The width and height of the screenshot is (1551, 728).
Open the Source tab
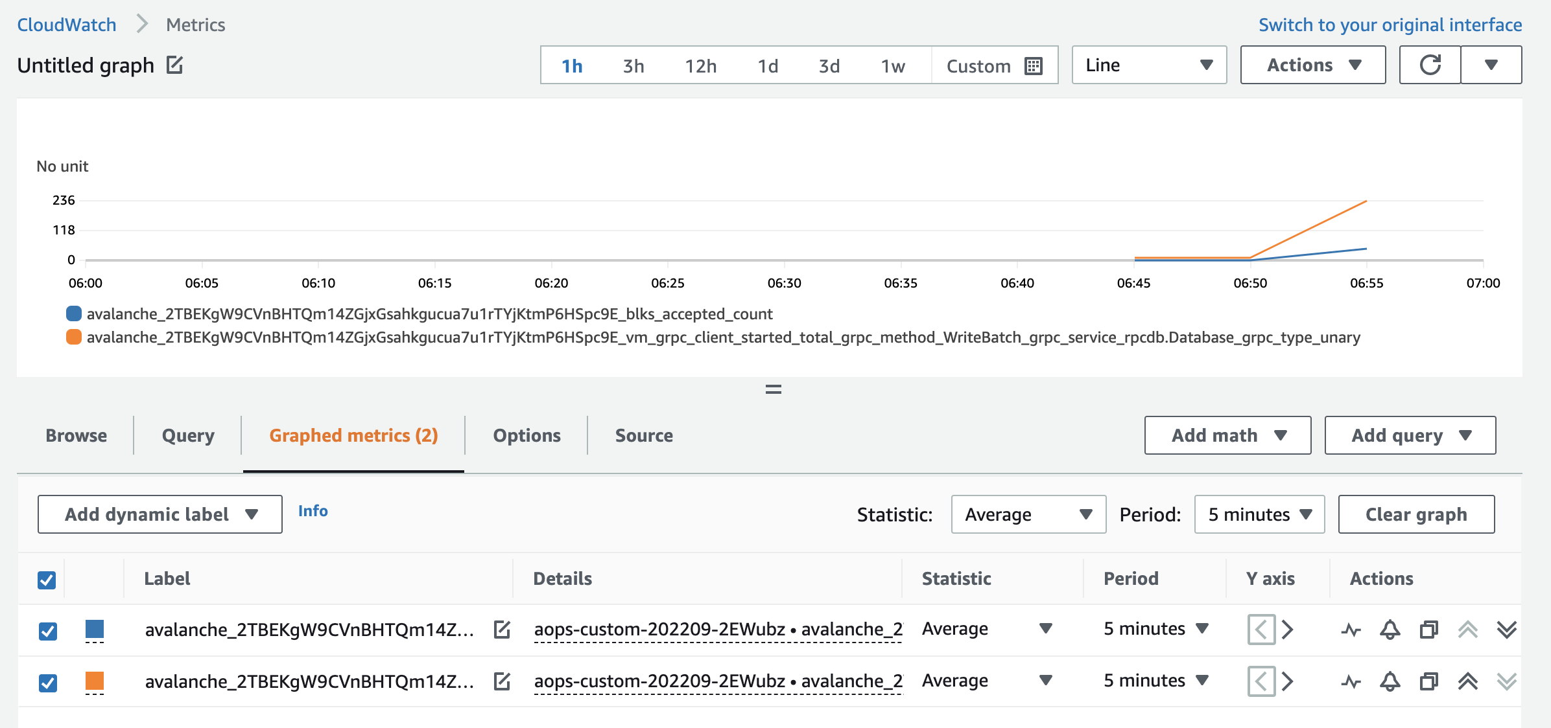[643, 435]
